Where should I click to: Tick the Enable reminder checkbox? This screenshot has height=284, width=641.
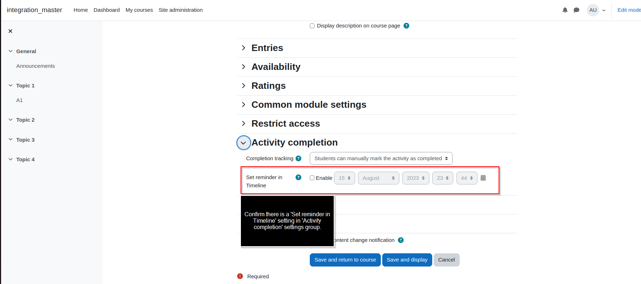point(312,178)
